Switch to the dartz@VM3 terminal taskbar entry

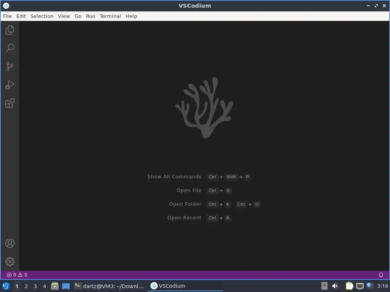pyautogui.click(x=109, y=286)
